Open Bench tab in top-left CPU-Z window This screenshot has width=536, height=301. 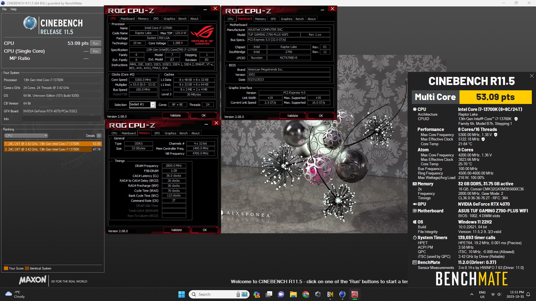pos(183,19)
